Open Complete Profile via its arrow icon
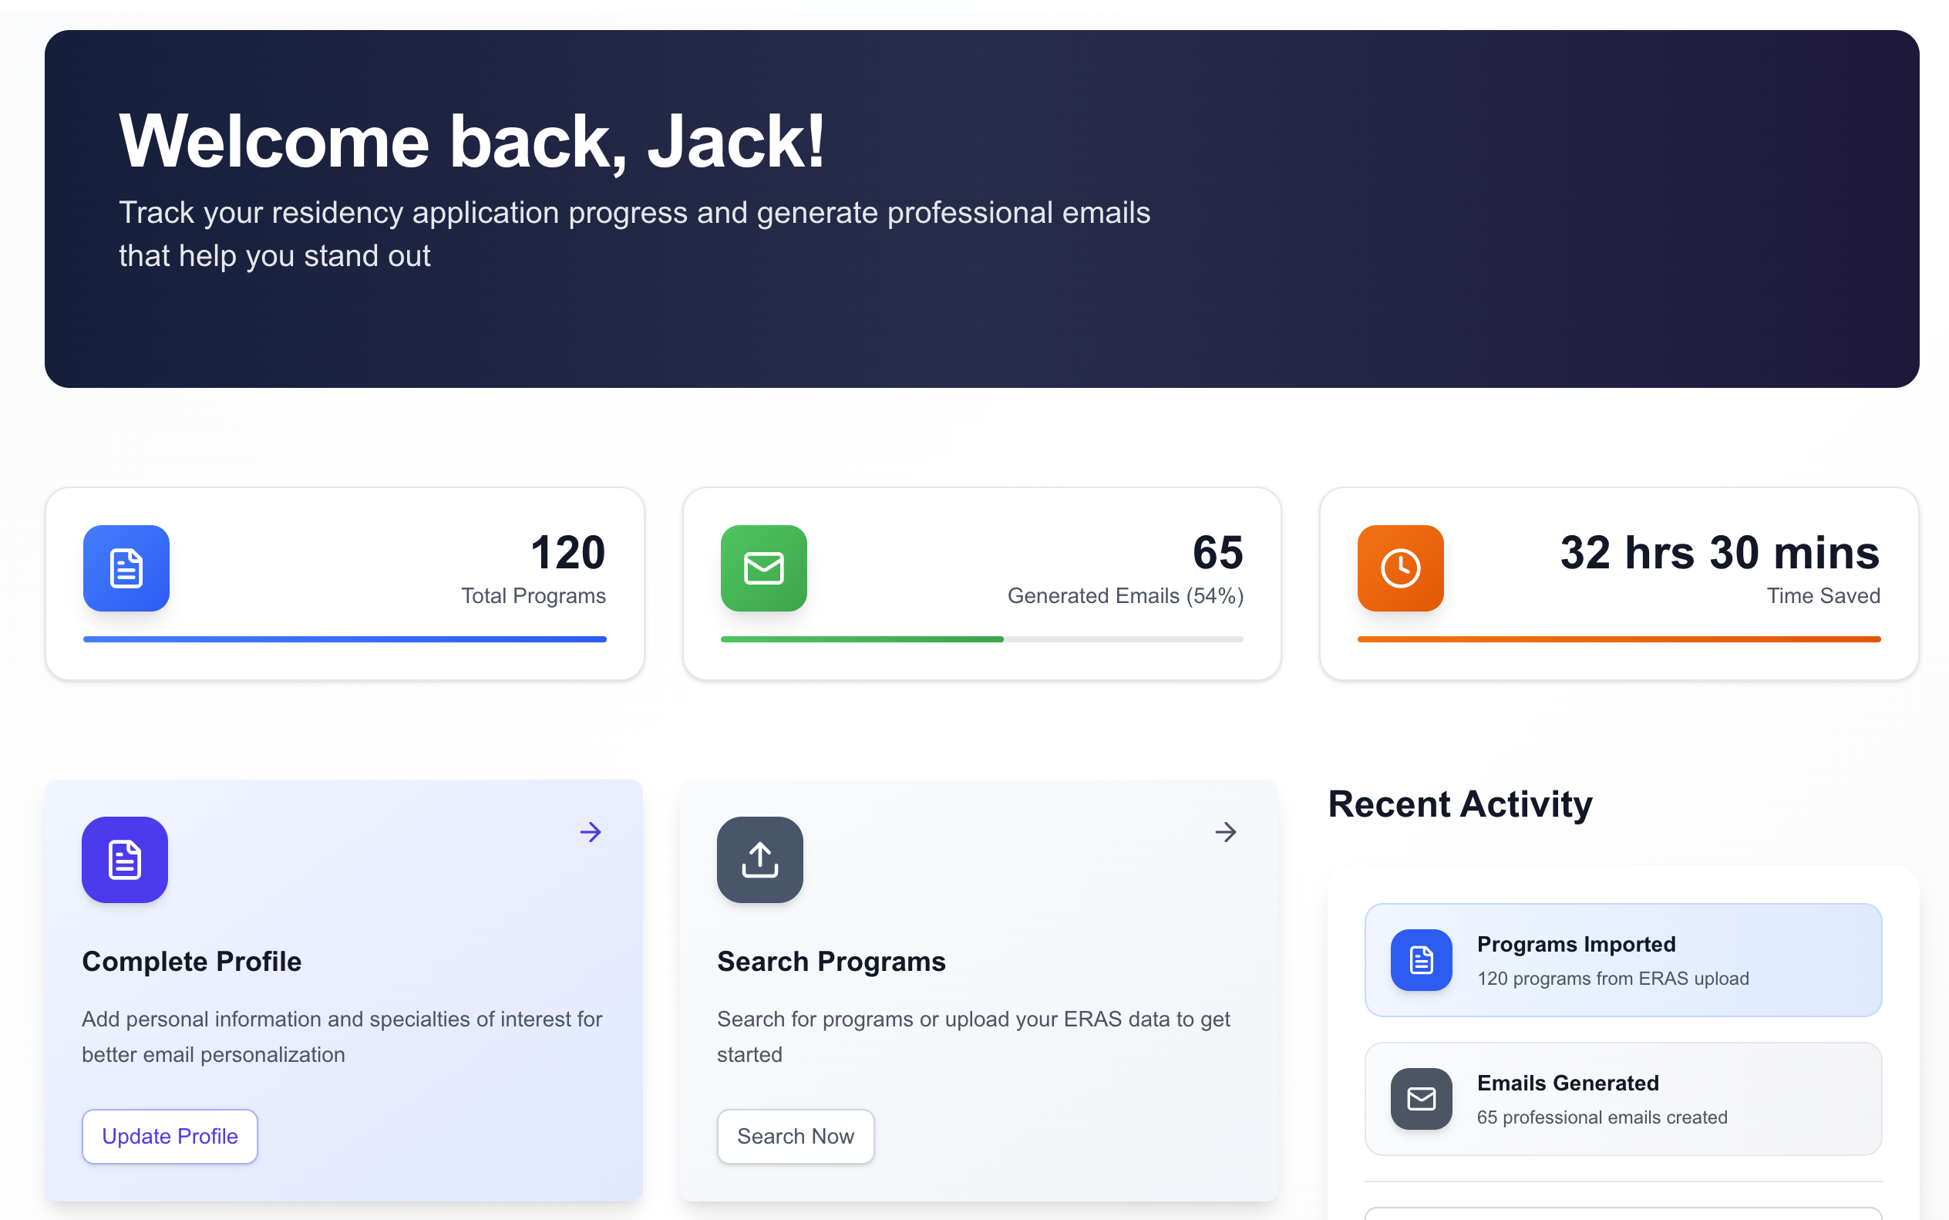Viewport: 1949px width, 1220px height. coord(591,832)
